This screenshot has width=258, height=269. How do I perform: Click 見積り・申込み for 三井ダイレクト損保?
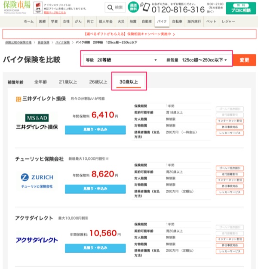(95, 130)
